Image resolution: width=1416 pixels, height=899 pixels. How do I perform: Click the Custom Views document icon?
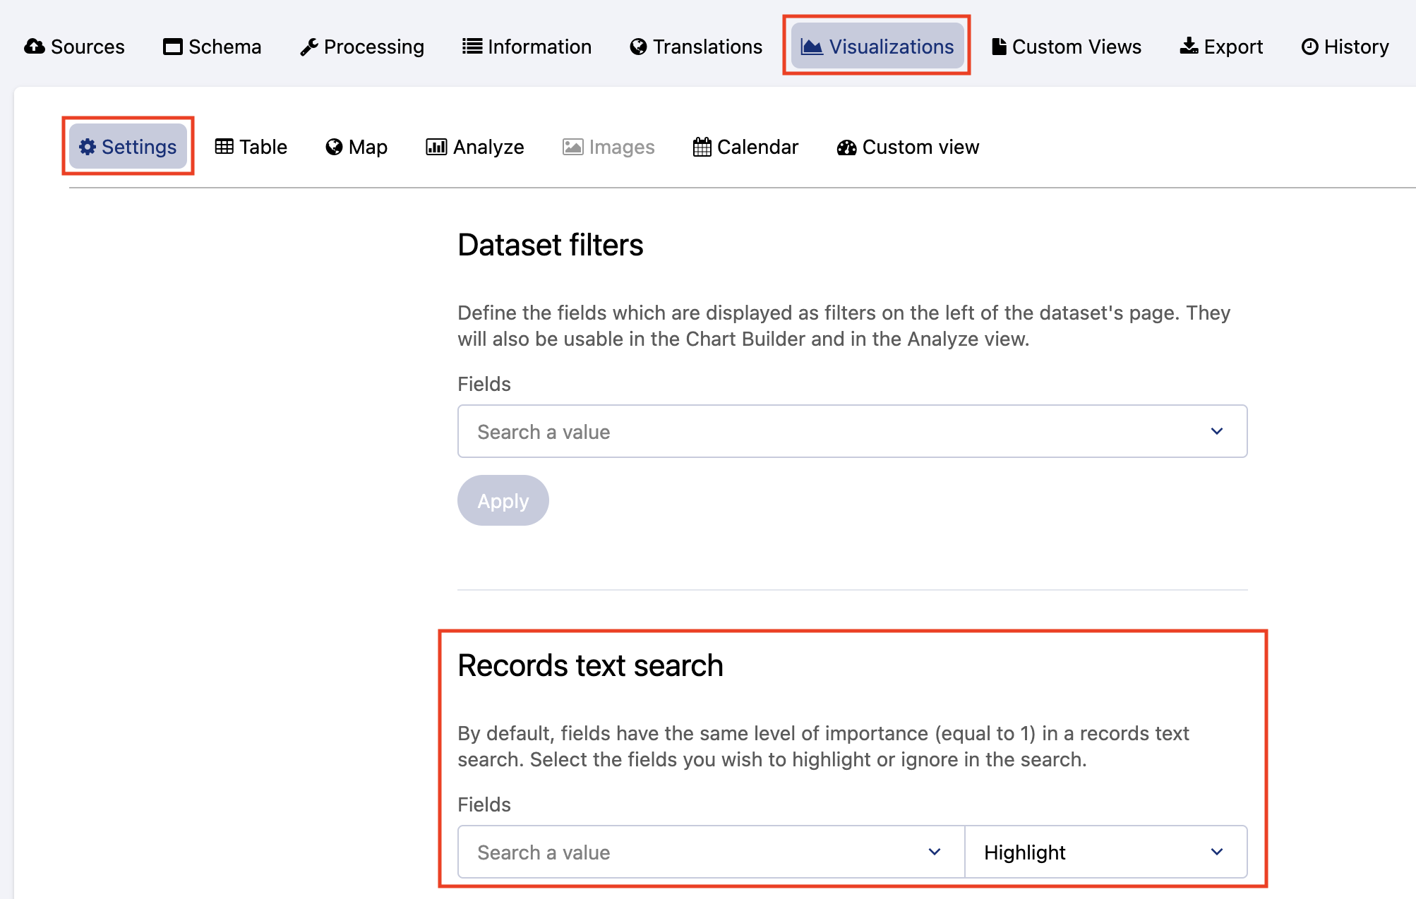999,47
